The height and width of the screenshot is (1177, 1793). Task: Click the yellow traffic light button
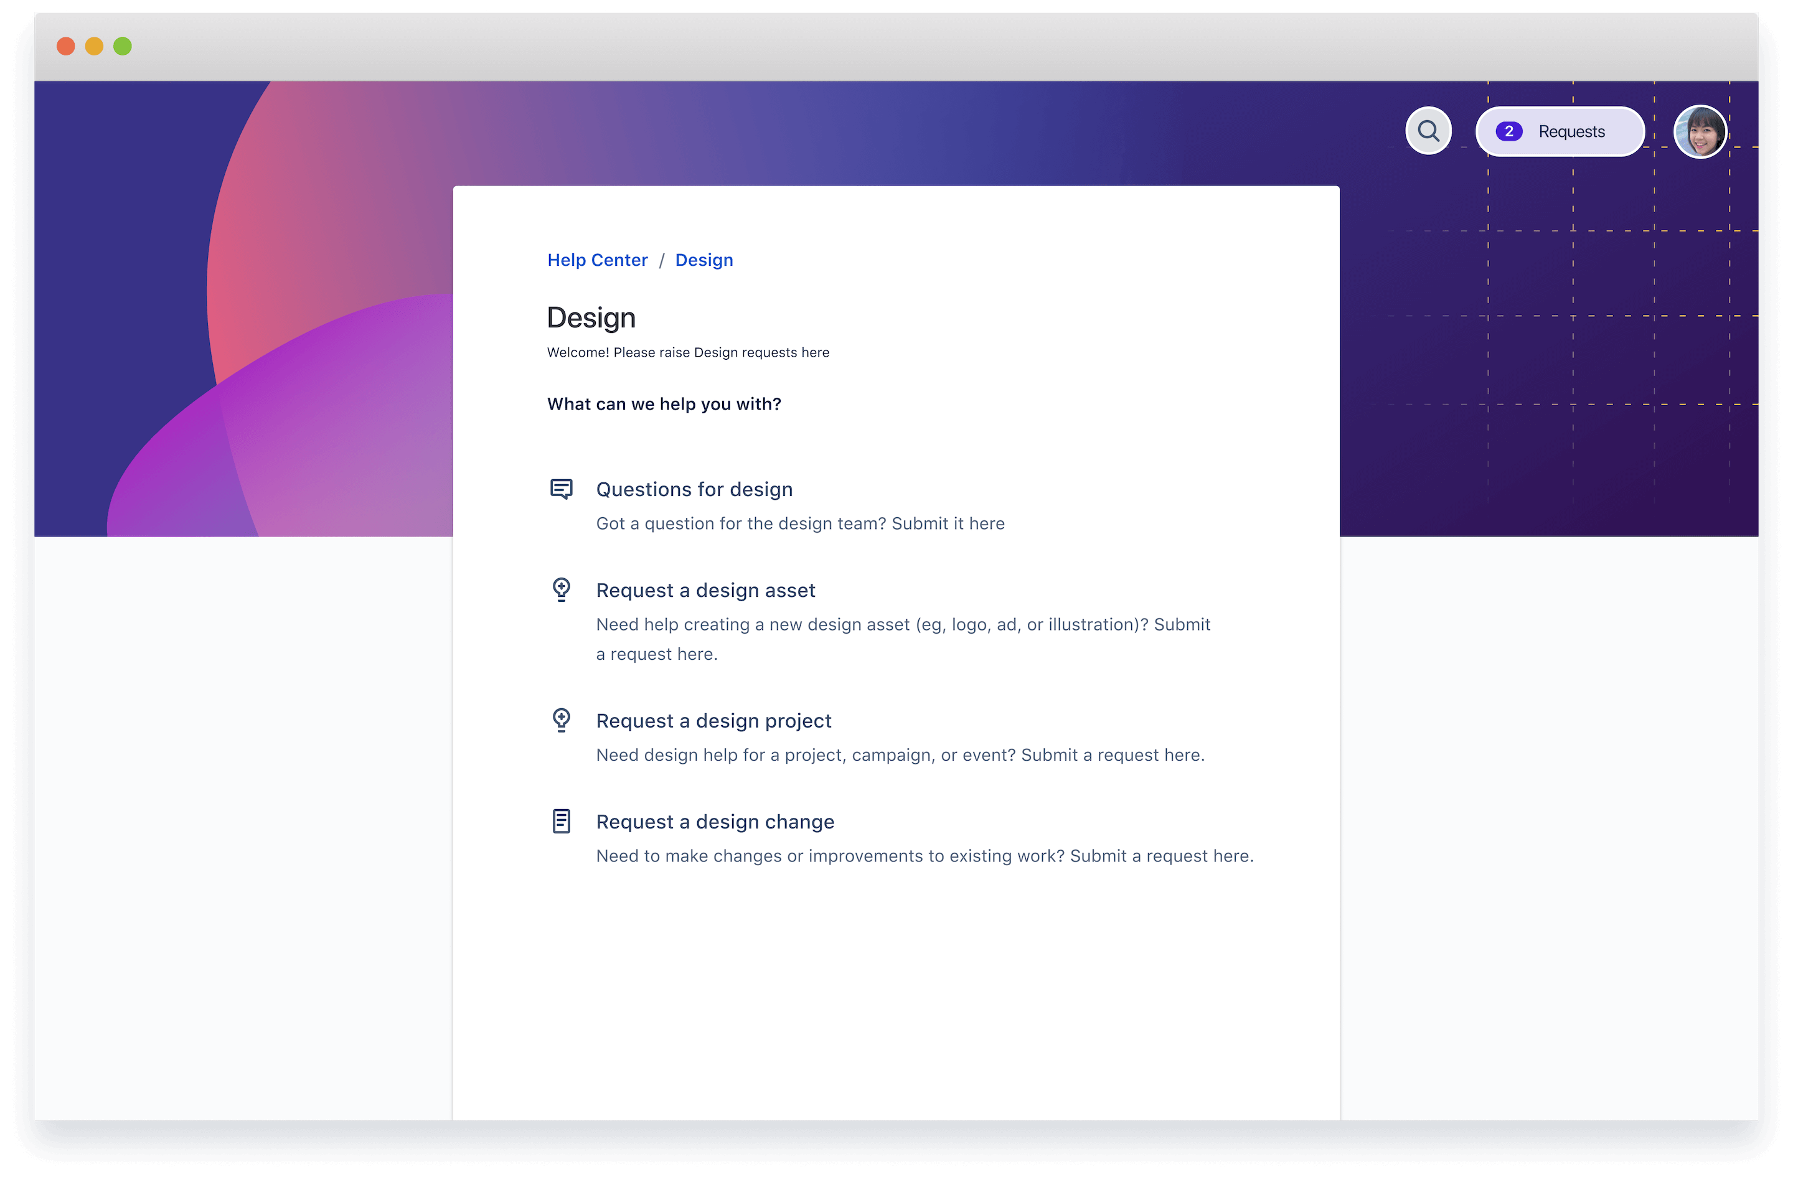click(94, 46)
